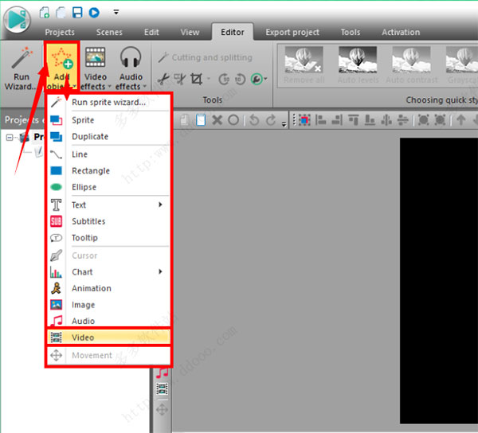The width and height of the screenshot is (478, 433).
Task: Expand the Crop tool dropdown arrow
Action: coord(209,79)
